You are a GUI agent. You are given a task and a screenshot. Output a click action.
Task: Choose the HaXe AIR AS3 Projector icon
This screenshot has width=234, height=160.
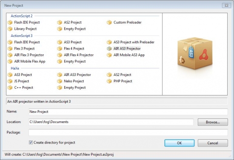60,75
